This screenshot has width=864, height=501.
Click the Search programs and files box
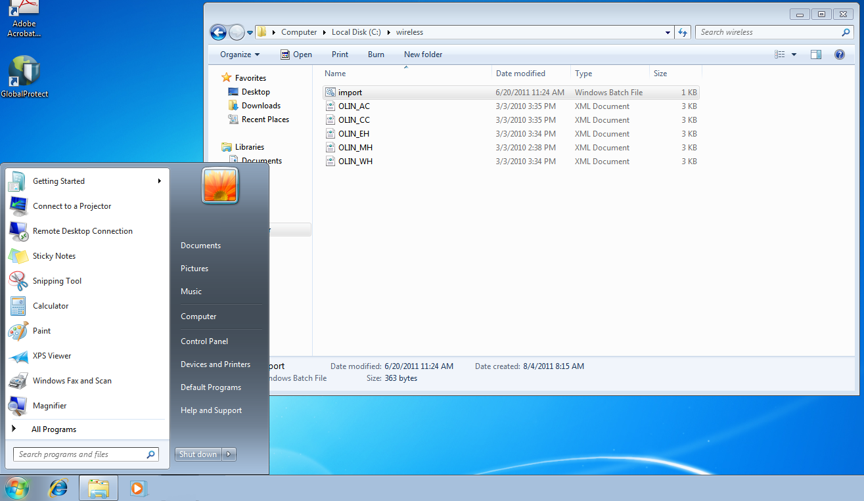(79, 454)
